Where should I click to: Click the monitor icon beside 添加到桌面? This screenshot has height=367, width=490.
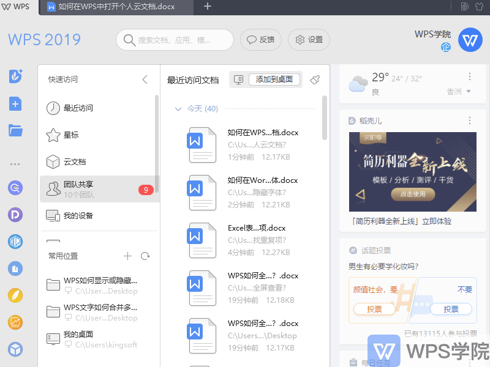pos(238,80)
